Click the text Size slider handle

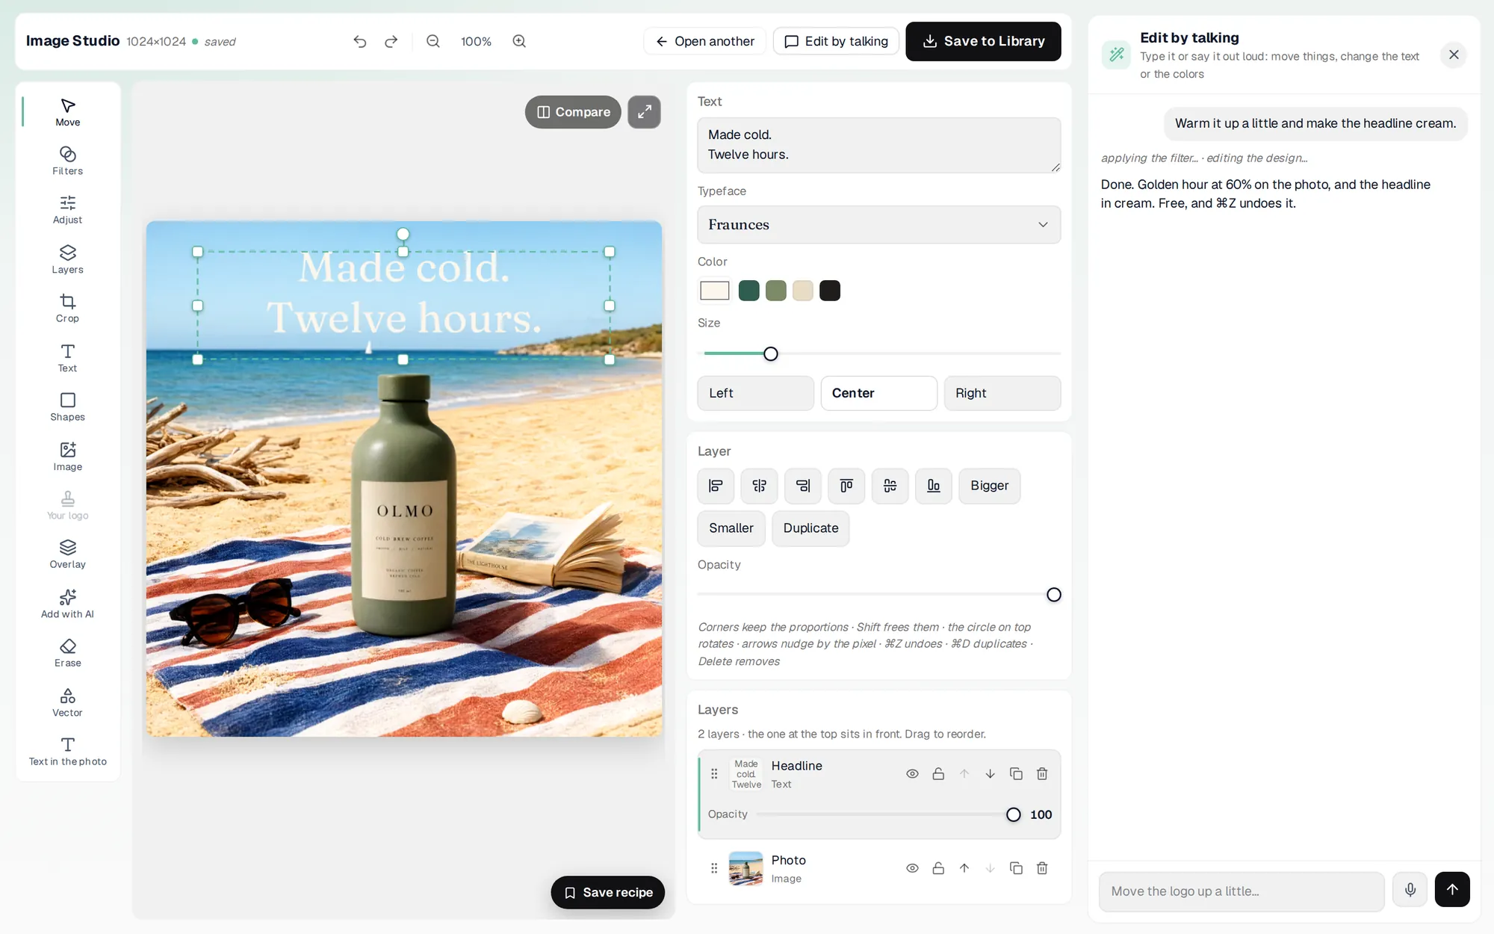[x=771, y=354]
